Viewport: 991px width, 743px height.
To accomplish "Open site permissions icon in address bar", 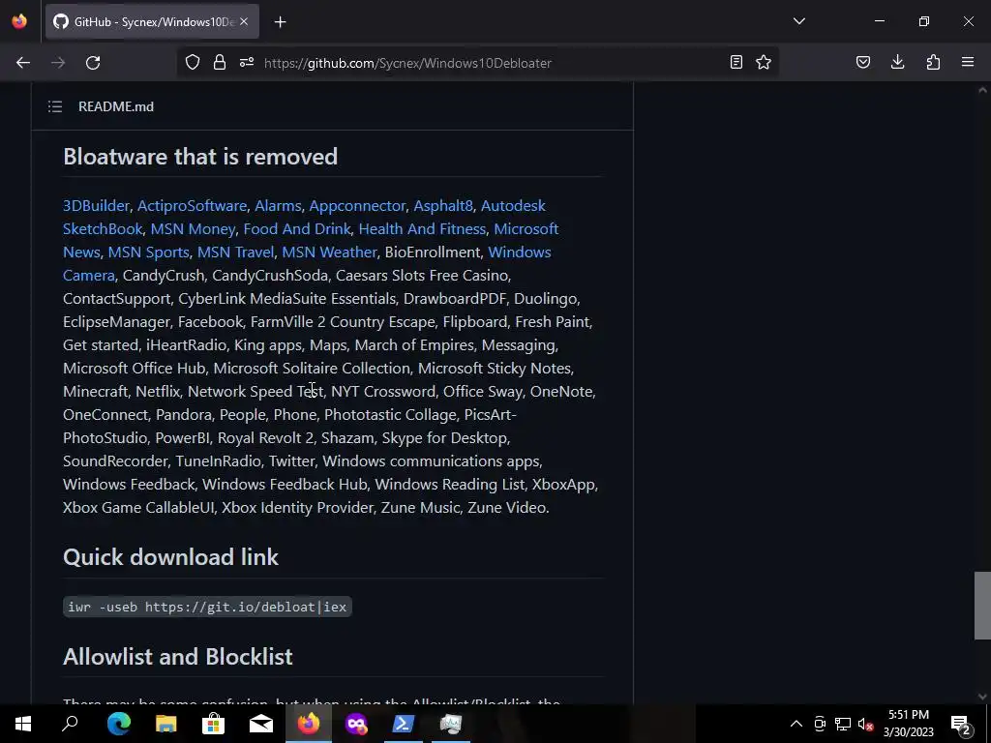I will pyautogui.click(x=247, y=63).
